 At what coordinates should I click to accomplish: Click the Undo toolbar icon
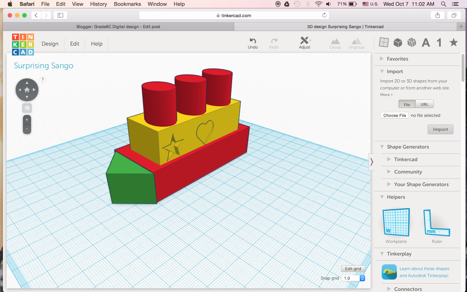(252, 41)
